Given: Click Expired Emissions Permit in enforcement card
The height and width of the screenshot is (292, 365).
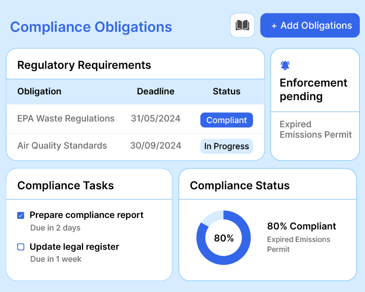Looking at the screenshot, I should 315,129.
